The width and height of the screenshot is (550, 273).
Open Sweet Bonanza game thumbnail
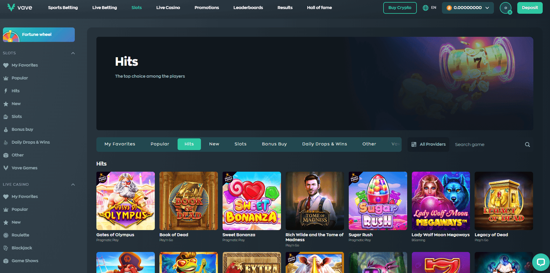252,201
